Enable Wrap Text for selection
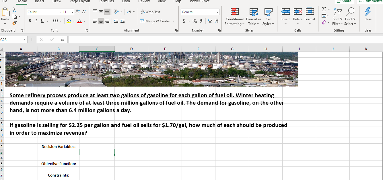The image size is (383, 180). (x=150, y=12)
